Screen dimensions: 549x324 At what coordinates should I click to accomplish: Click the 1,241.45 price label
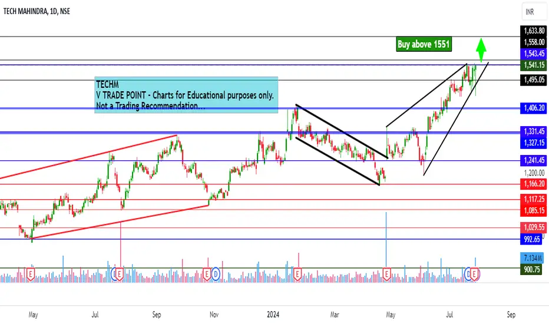[x=534, y=160]
